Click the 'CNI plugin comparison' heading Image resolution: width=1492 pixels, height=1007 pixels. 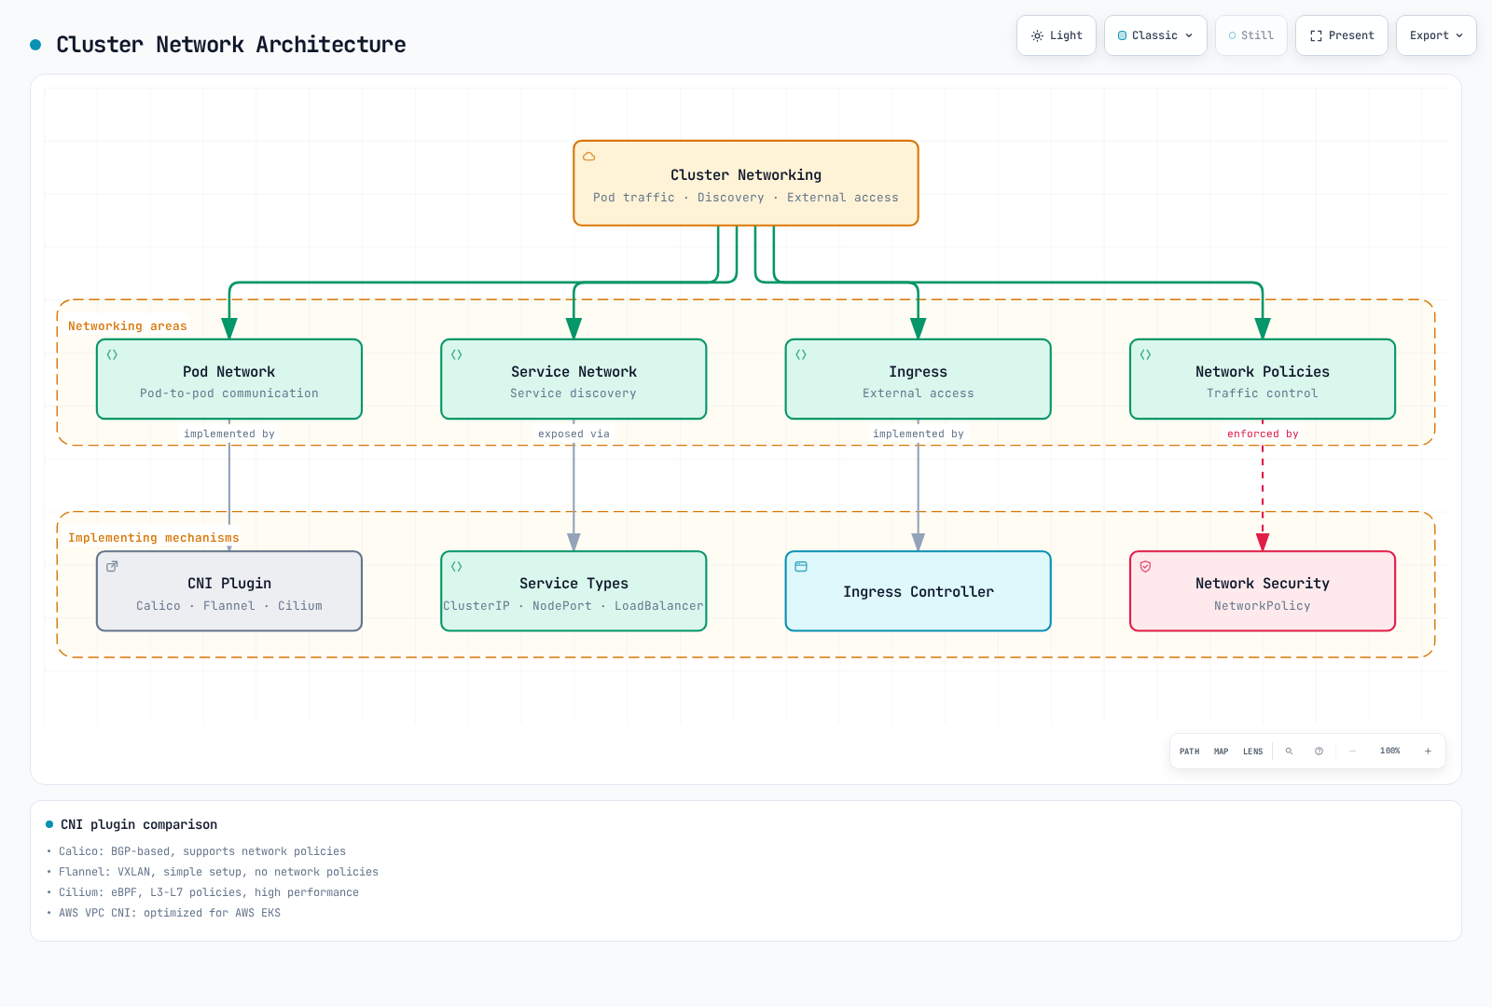(139, 824)
